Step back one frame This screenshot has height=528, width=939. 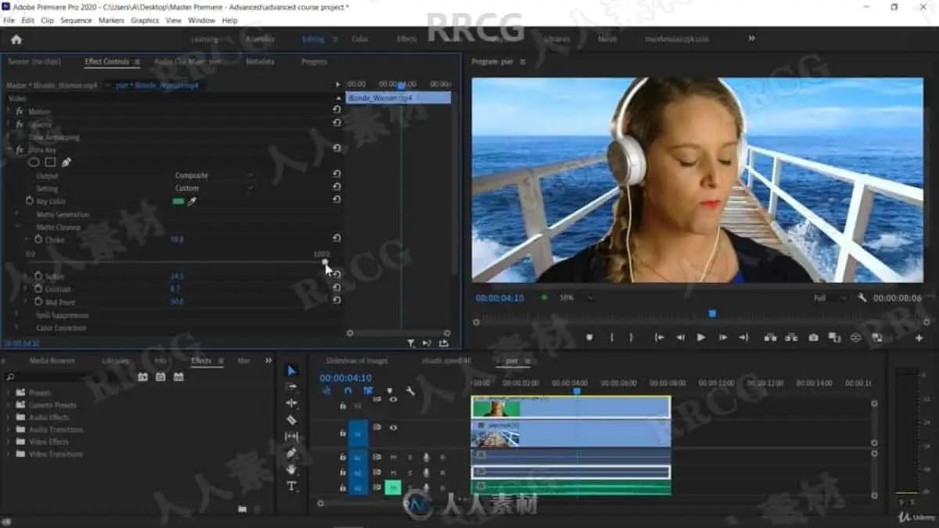tap(680, 338)
